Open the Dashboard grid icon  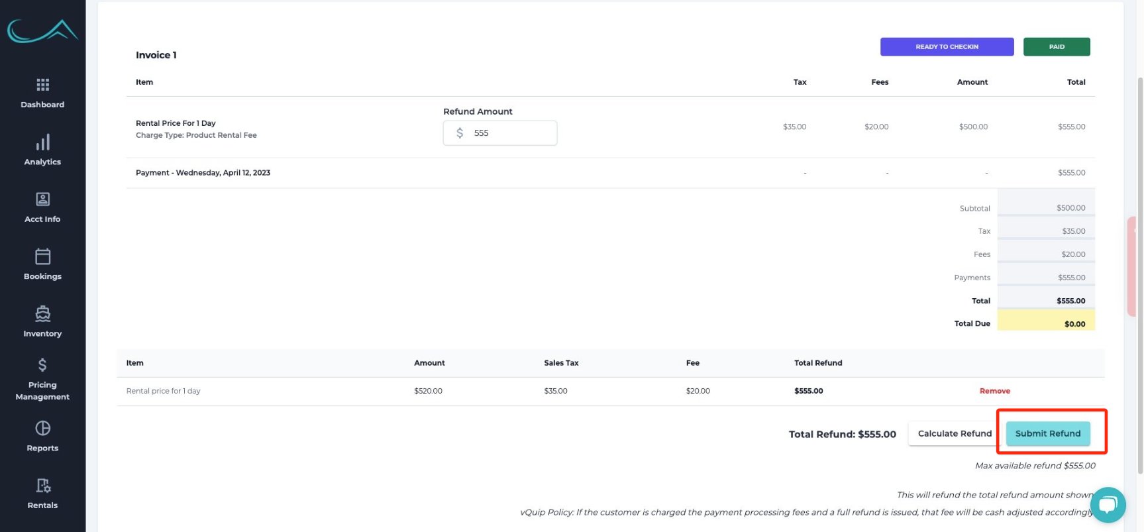(42, 85)
